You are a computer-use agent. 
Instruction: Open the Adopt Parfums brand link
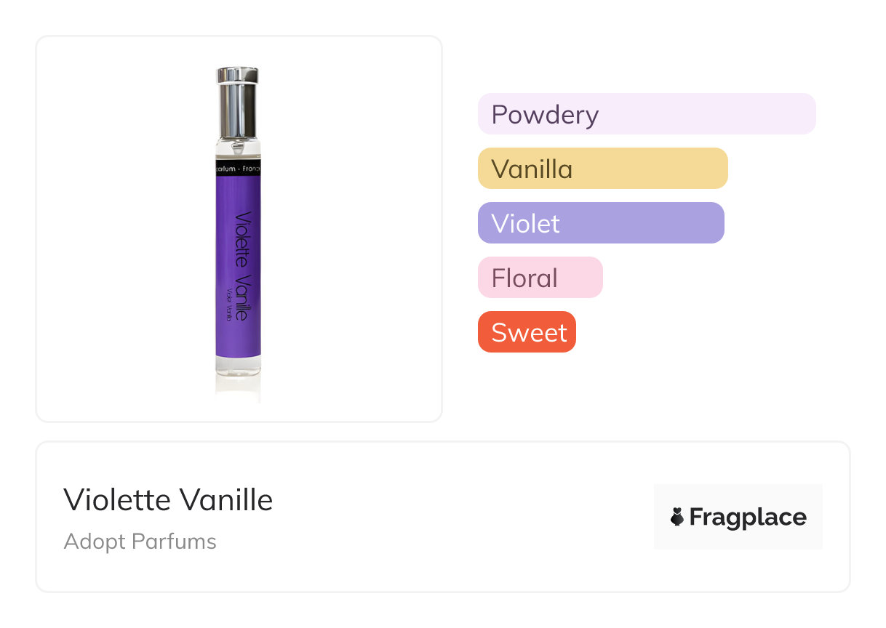(x=140, y=542)
